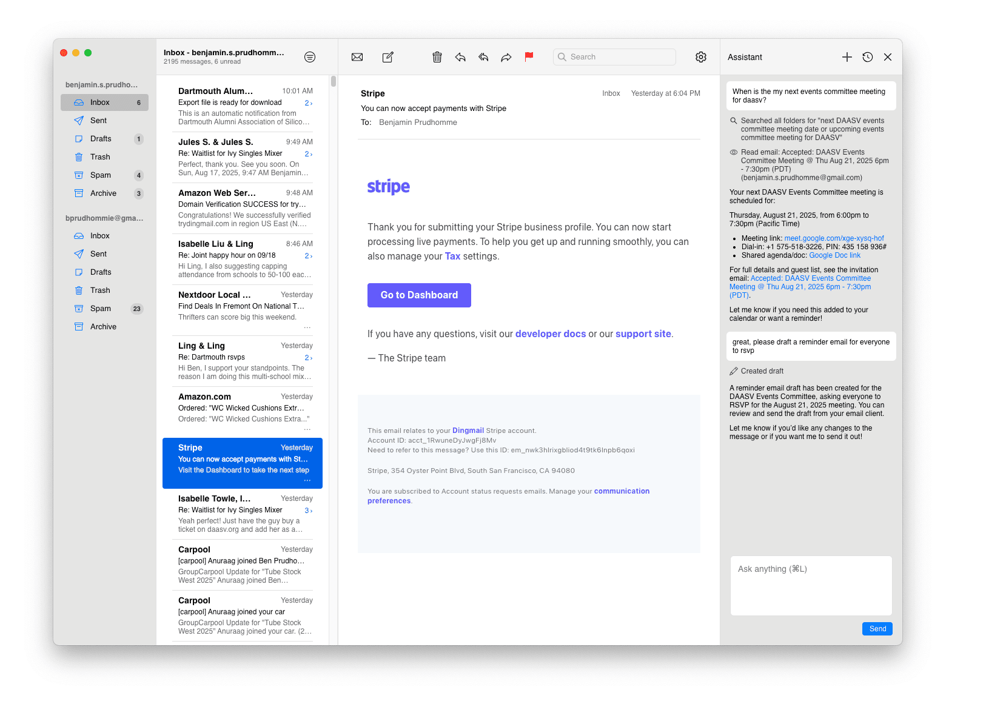Click the Read email eye step

click(810, 165)
